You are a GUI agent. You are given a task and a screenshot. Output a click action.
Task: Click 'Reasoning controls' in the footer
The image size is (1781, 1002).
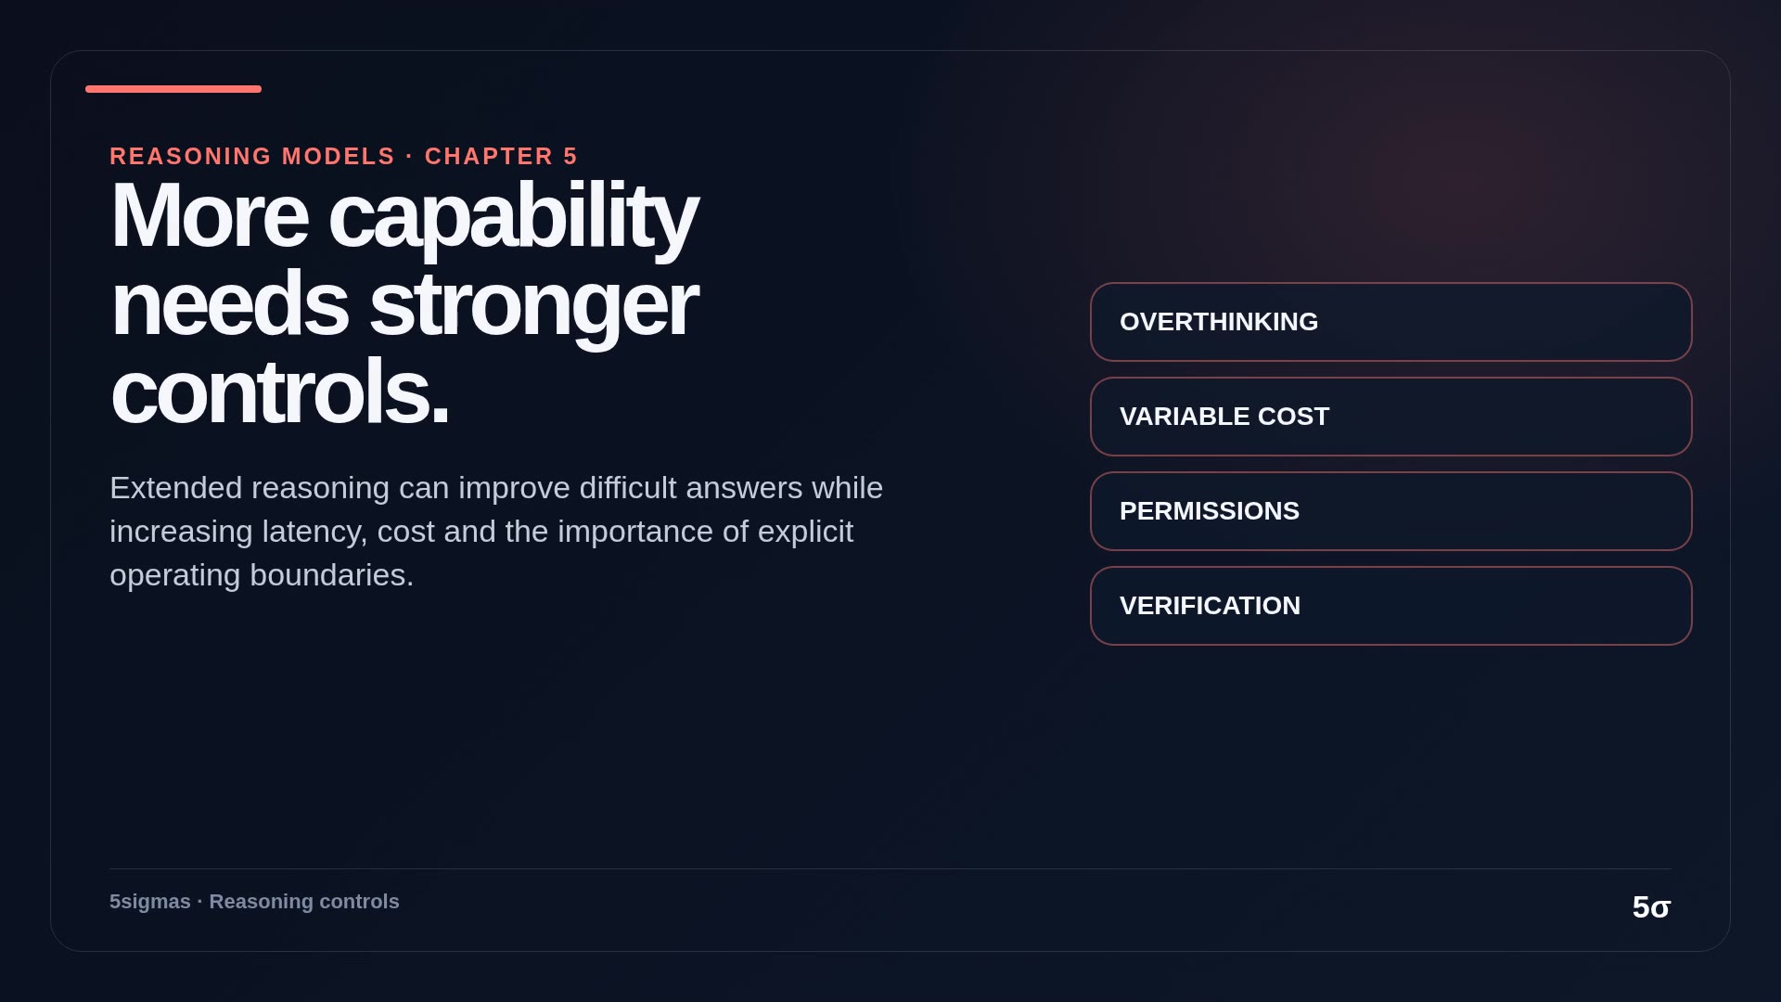(x=304, y=902)
